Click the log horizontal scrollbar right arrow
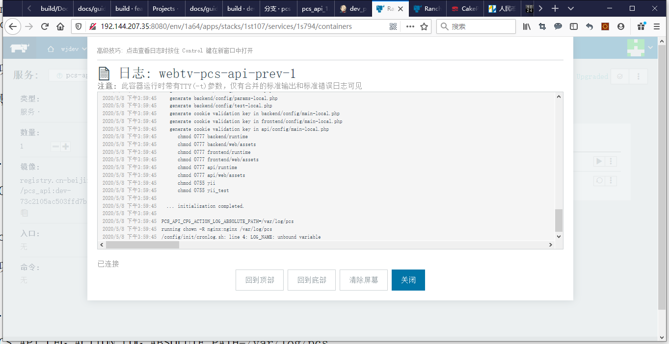The width and height of the screenshot is (669, 344). 551,245
